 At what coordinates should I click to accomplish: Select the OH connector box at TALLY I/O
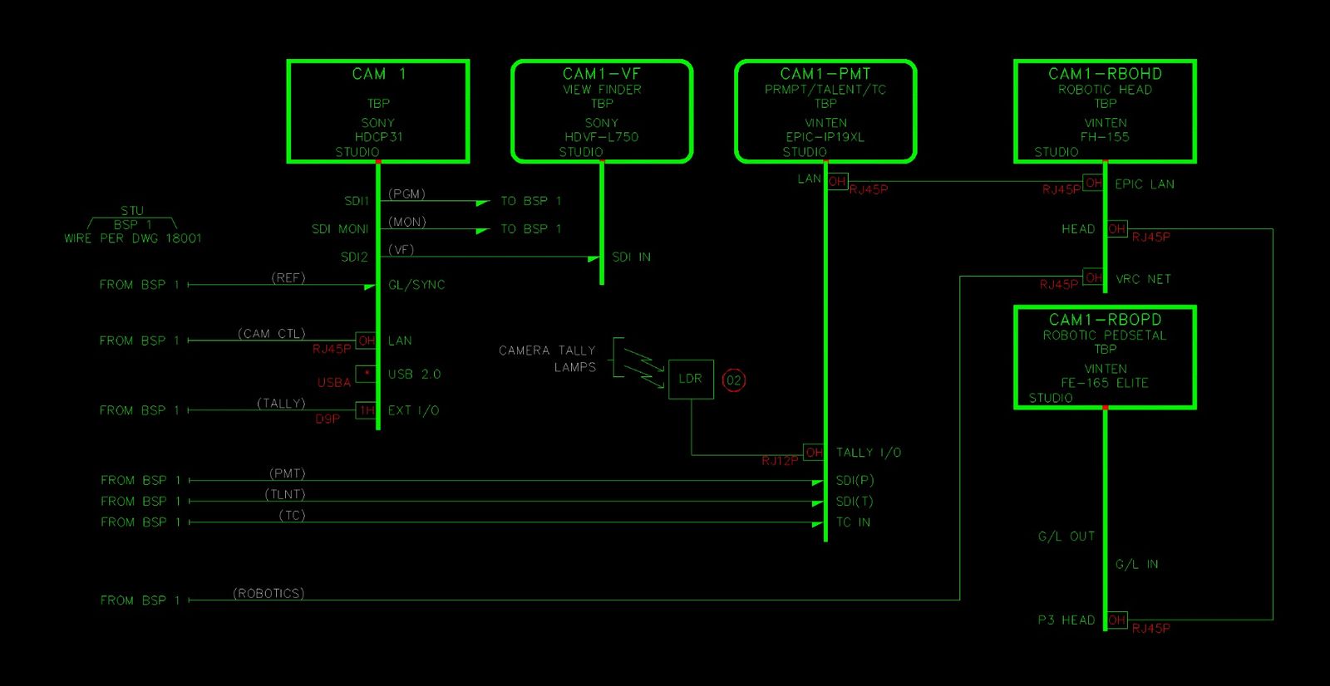click(x=814, y=453)
